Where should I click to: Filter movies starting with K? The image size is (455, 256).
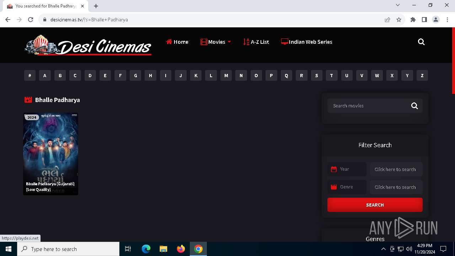(196, 75)
